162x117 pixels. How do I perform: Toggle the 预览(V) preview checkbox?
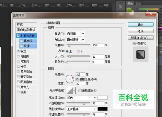coord(134,43)
